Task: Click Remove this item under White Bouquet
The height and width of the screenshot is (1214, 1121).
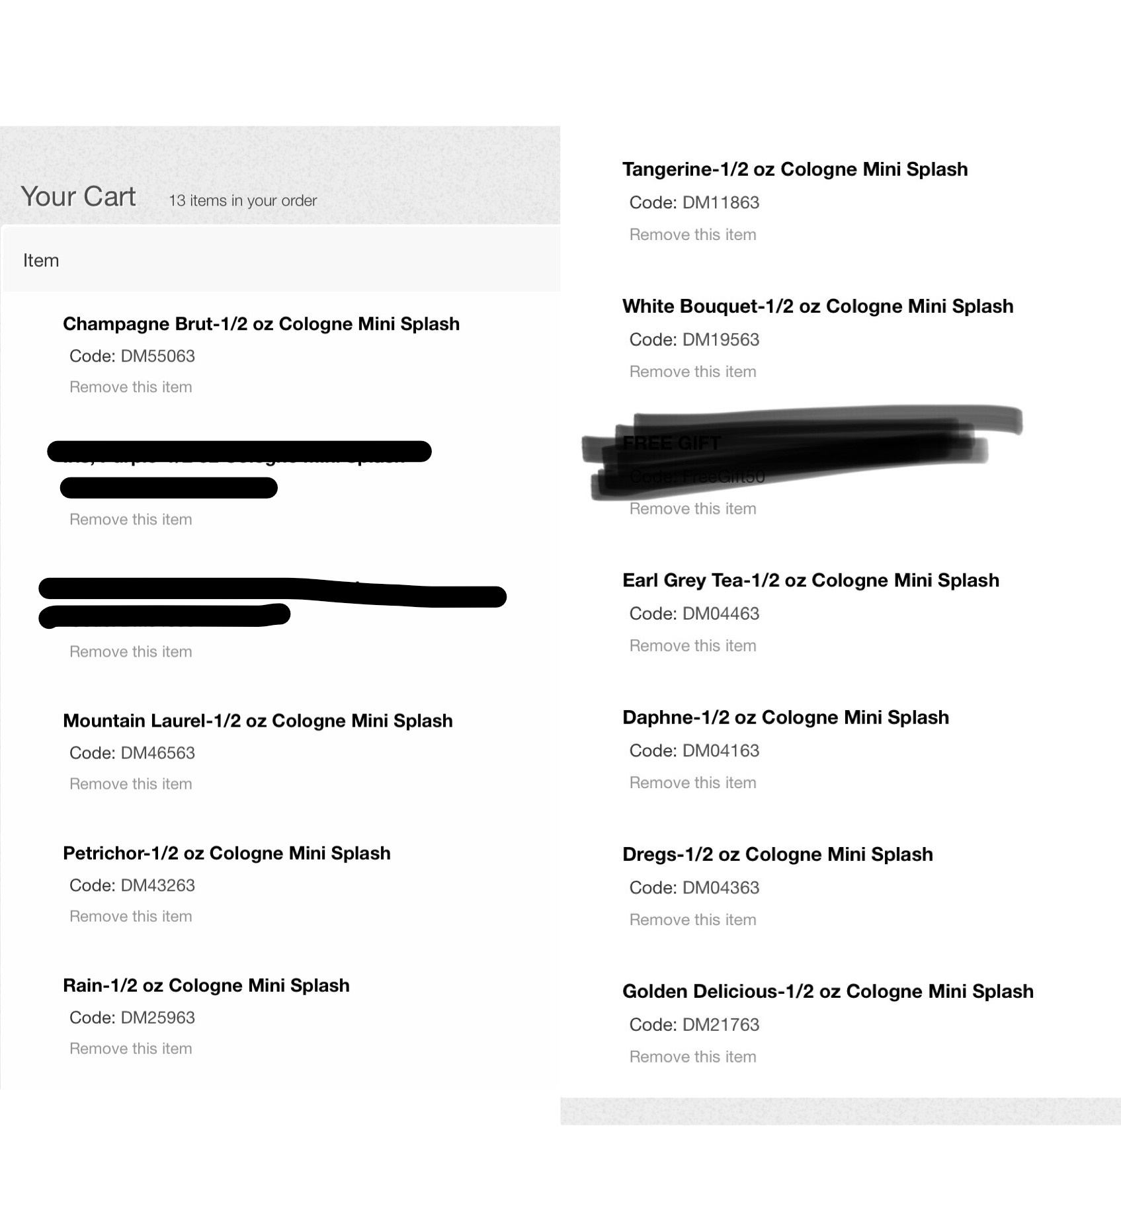Action: pyautogui.click(x=692, y=372)
